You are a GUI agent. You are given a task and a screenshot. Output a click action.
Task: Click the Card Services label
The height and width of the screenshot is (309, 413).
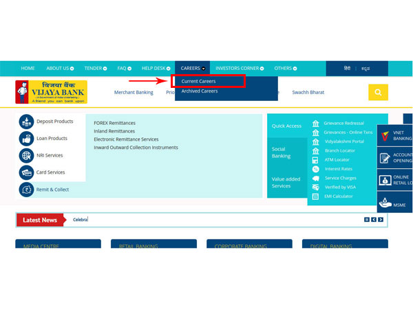[x=50, y=172]
